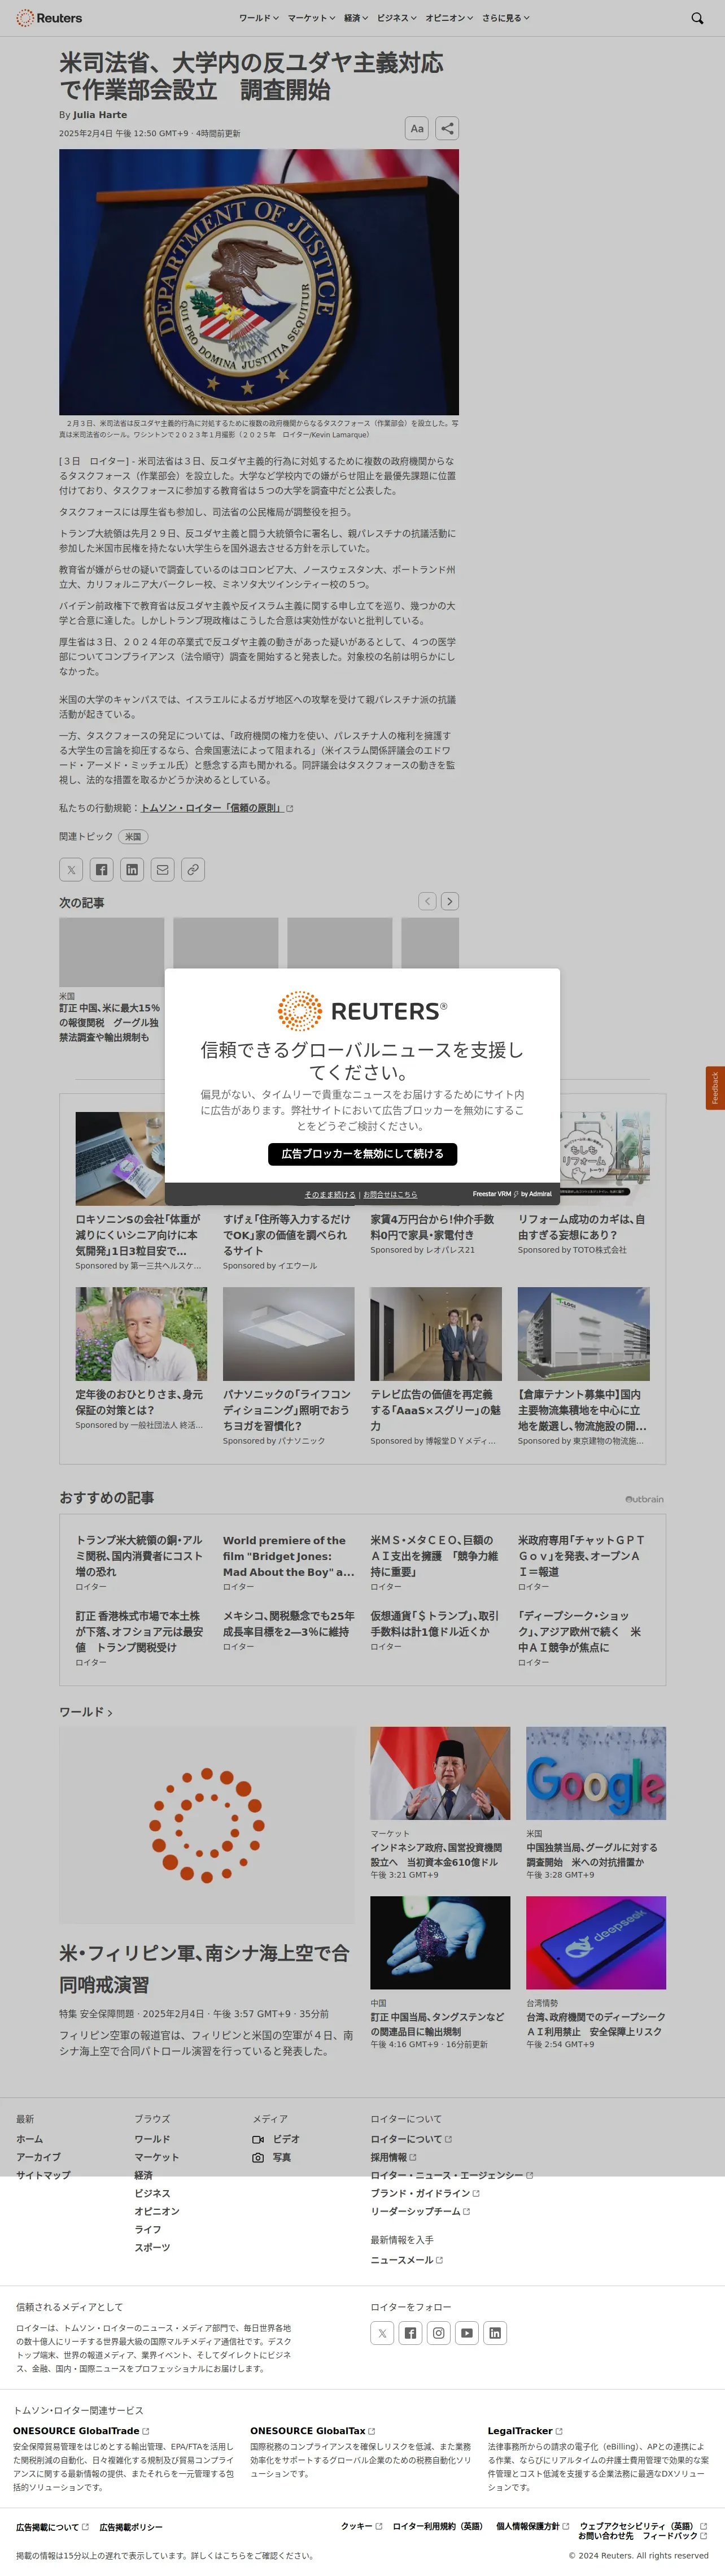Image resolution: width=725 pixels, height=2576 pixels.
Task: Open the search magnifier icon in header
Action: click(x=697, y=18)
